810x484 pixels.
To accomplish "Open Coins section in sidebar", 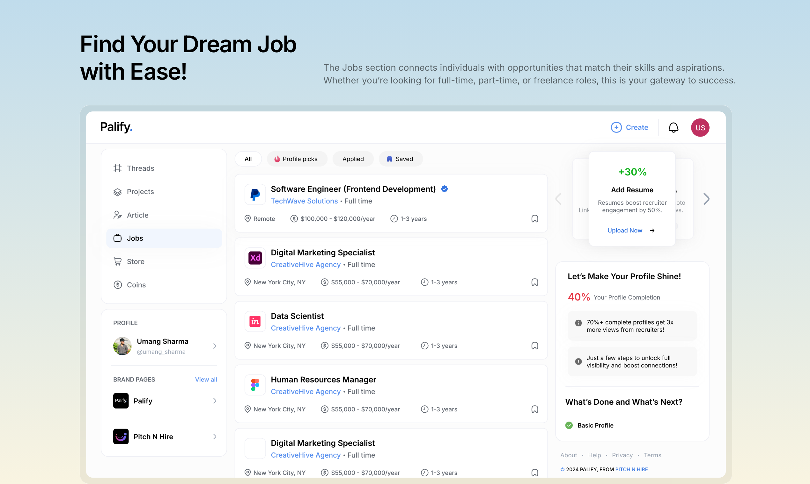I will (x=136, y=285).
